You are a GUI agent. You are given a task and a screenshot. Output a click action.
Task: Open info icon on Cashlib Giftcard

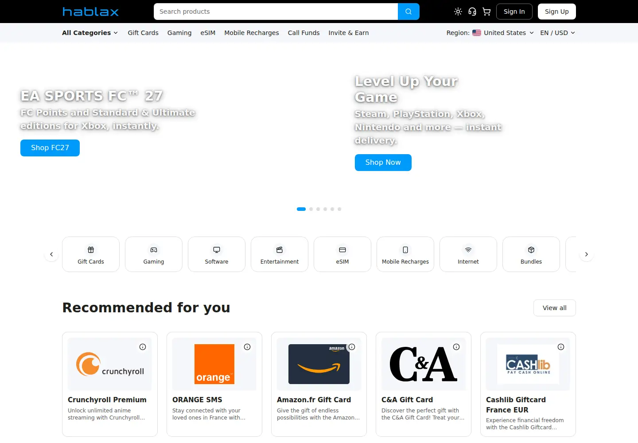point(561,347)
